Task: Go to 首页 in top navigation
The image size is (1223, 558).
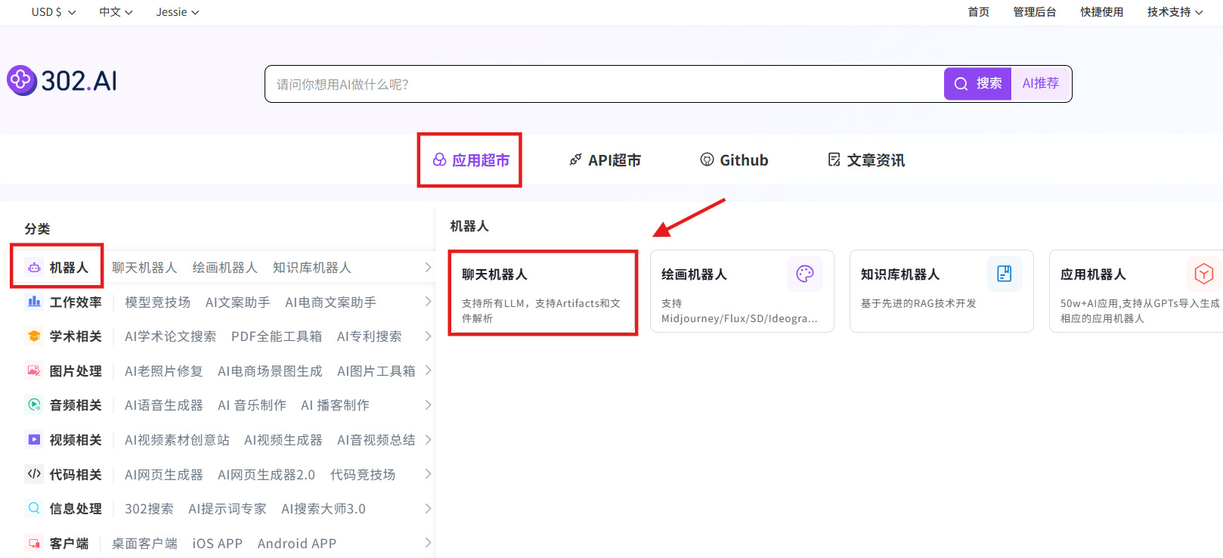Action: pos(978,12)
